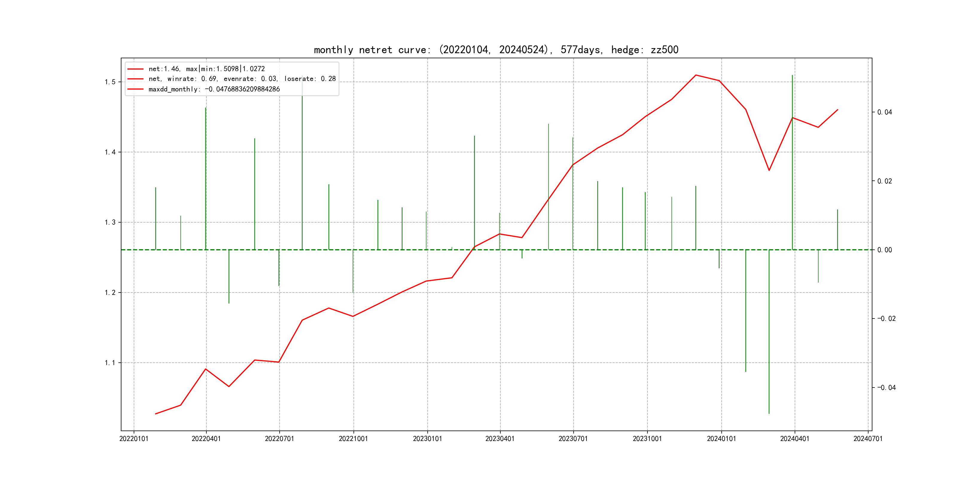
Task: Click the bottom of the longest negative green bar
Action: click(769, 413)
